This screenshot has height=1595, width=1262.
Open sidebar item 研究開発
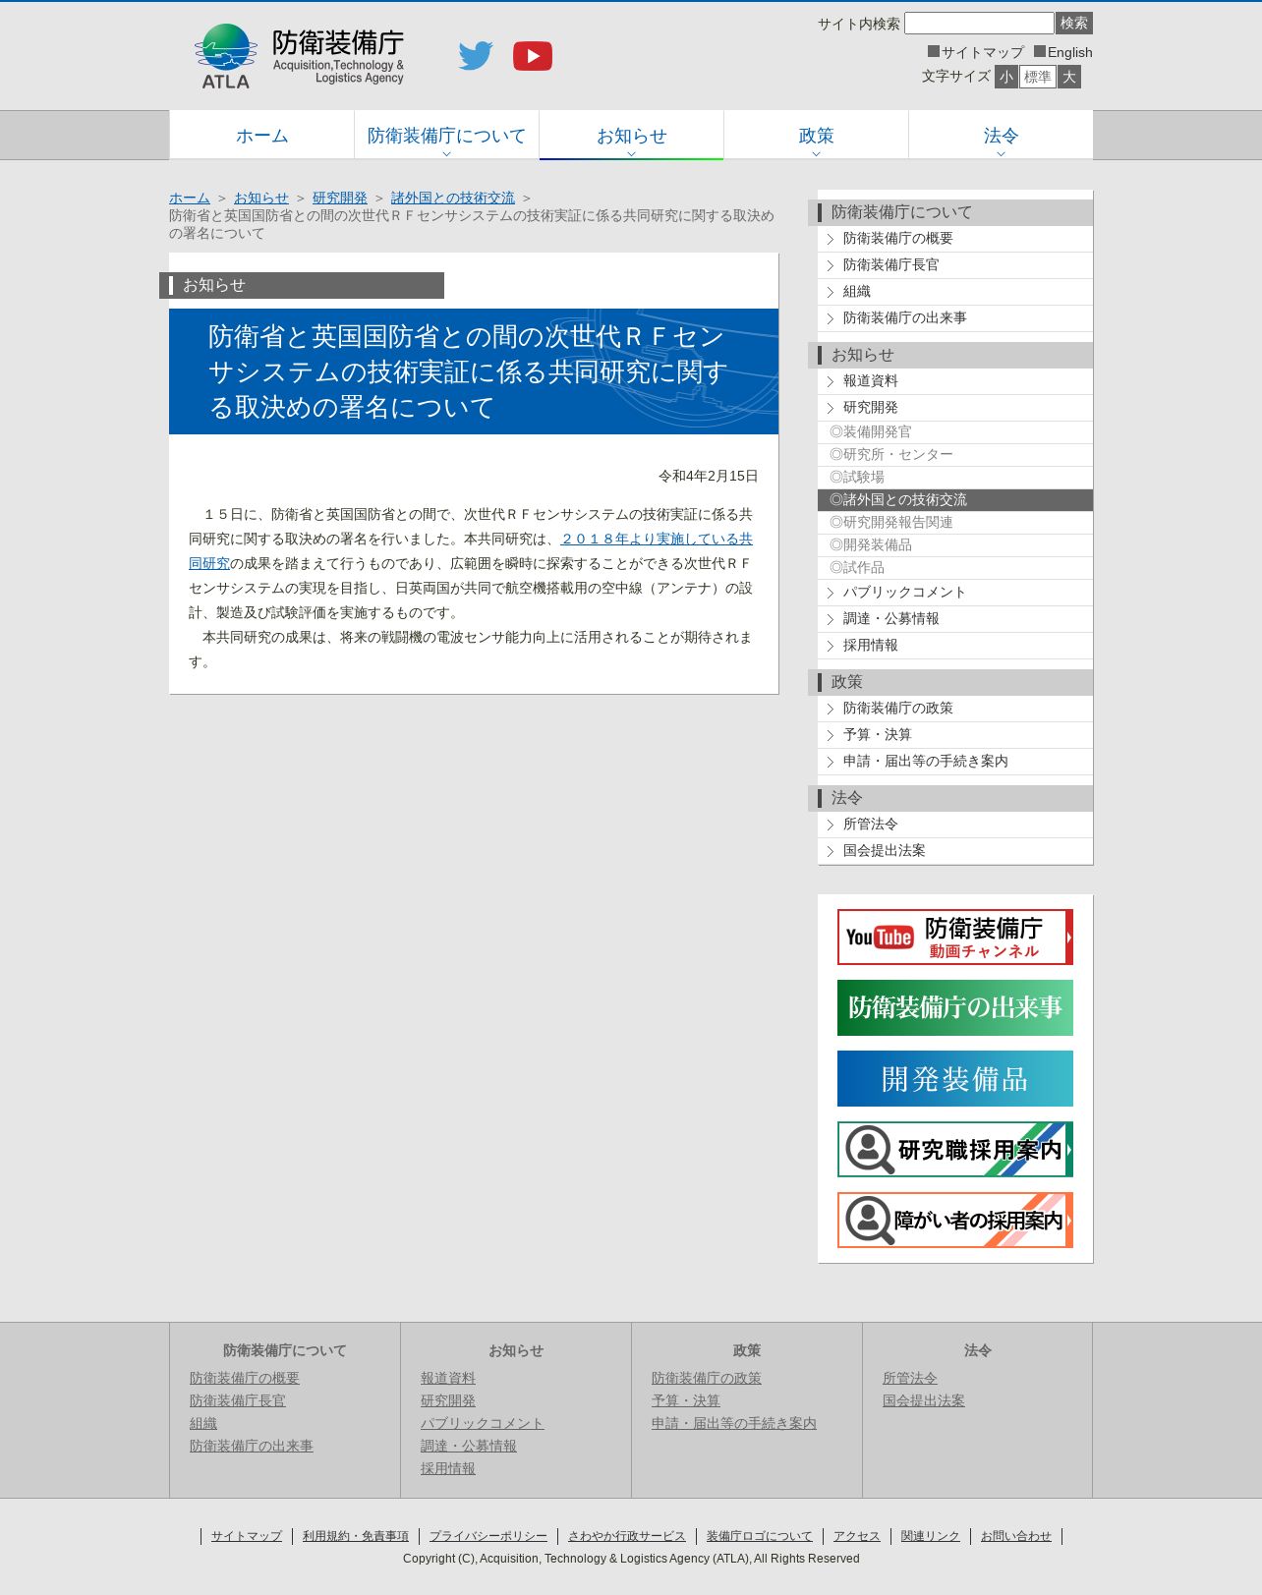point(955,408)
